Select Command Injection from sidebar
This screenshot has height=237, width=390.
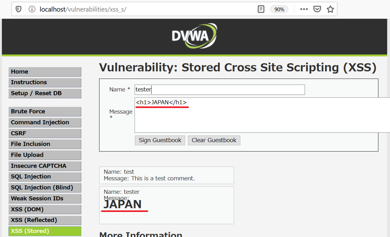tap(45, 122)
